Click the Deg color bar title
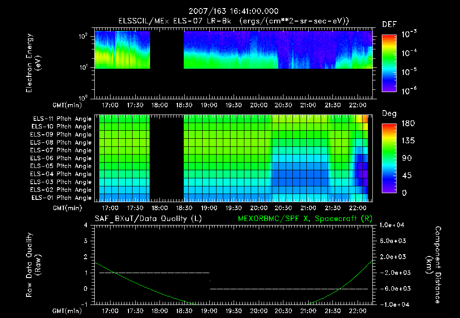The image size is (460, 318). 389,114
